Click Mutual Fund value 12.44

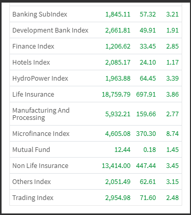click(122, 150)
